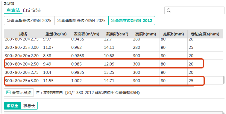Click the 截面积(cm²) column header
Image resolution: width=226 pixels, height=114 pixels.
(117, 34)
